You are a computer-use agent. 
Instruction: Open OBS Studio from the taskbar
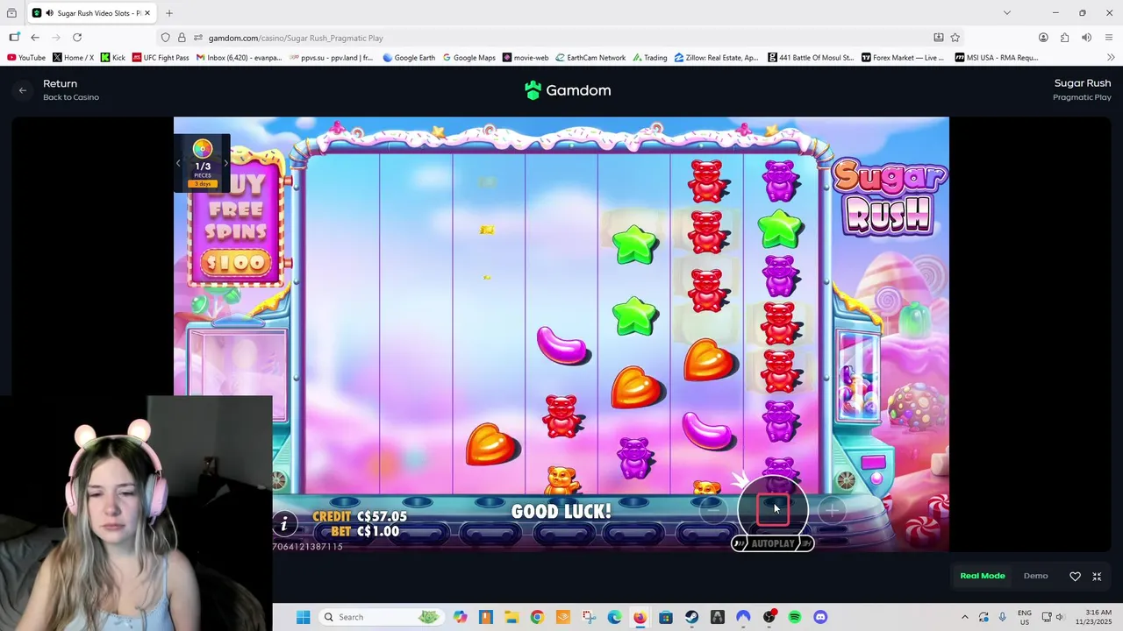pyautogui.click(x=769, y=617)
